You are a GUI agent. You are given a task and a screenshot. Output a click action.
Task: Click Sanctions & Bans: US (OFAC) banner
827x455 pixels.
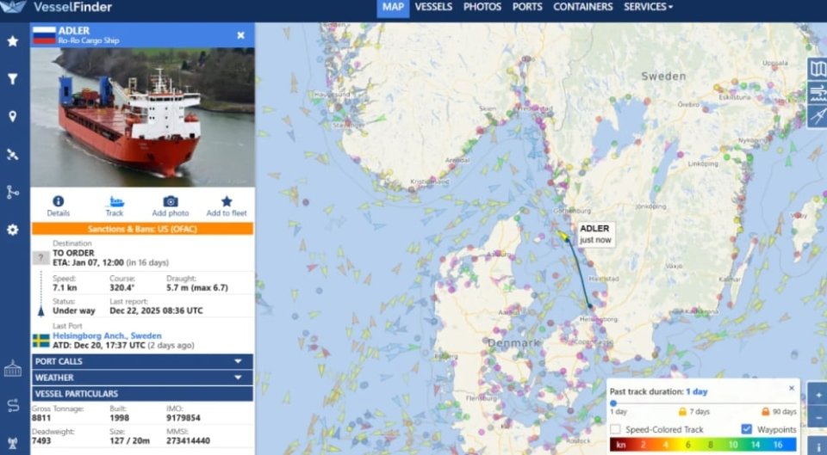coord(142,229)
